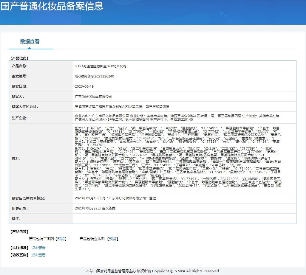
Task: Select the inspection result 2023年09月18日 通过
Action: click(x=115, y=198)
